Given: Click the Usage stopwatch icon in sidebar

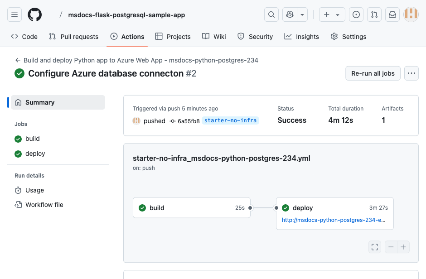Looking at the screenshot, I should coord(19,190).
